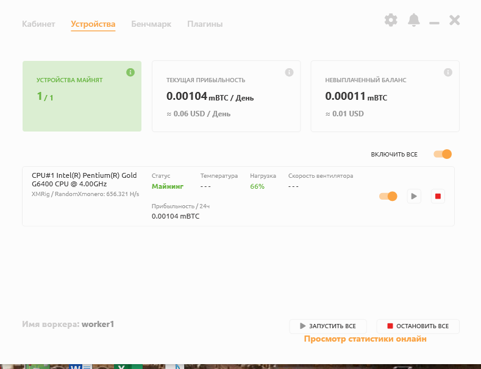The height and width of the screenshot is (369, 481).
Task: Click the 'Температура' label
Action: click(x=219, y=176)
